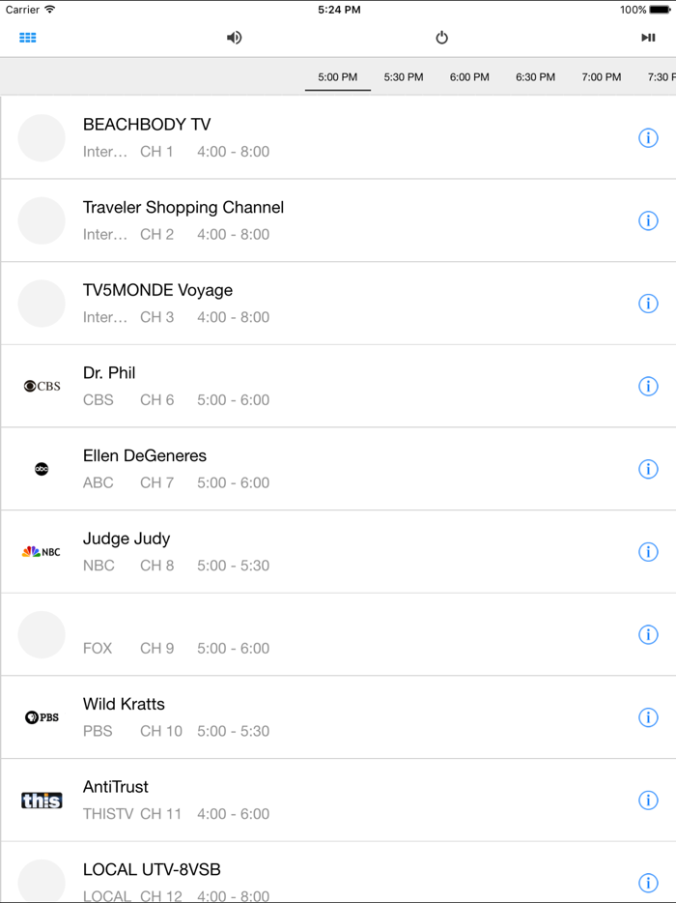This screenshot has width=676, height=903.
Task: Toggle mute with the speaker icon
Action: click(x=234, y=38)
